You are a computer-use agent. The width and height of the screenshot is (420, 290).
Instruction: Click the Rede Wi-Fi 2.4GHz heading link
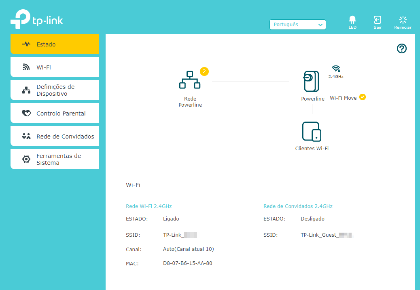point(149,206)
